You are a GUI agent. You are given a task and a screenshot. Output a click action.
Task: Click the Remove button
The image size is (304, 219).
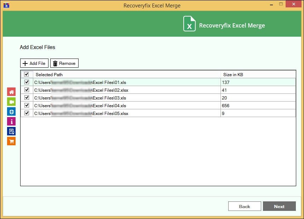tap(64, 63)
